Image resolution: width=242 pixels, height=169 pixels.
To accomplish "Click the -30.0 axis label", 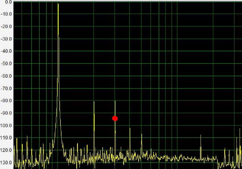I will pyautogui.click(x=6, y=39).
